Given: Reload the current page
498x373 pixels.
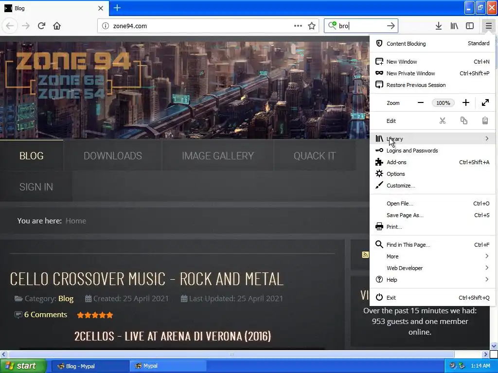Looking at the screenshot, I should [x=41, y=26].
